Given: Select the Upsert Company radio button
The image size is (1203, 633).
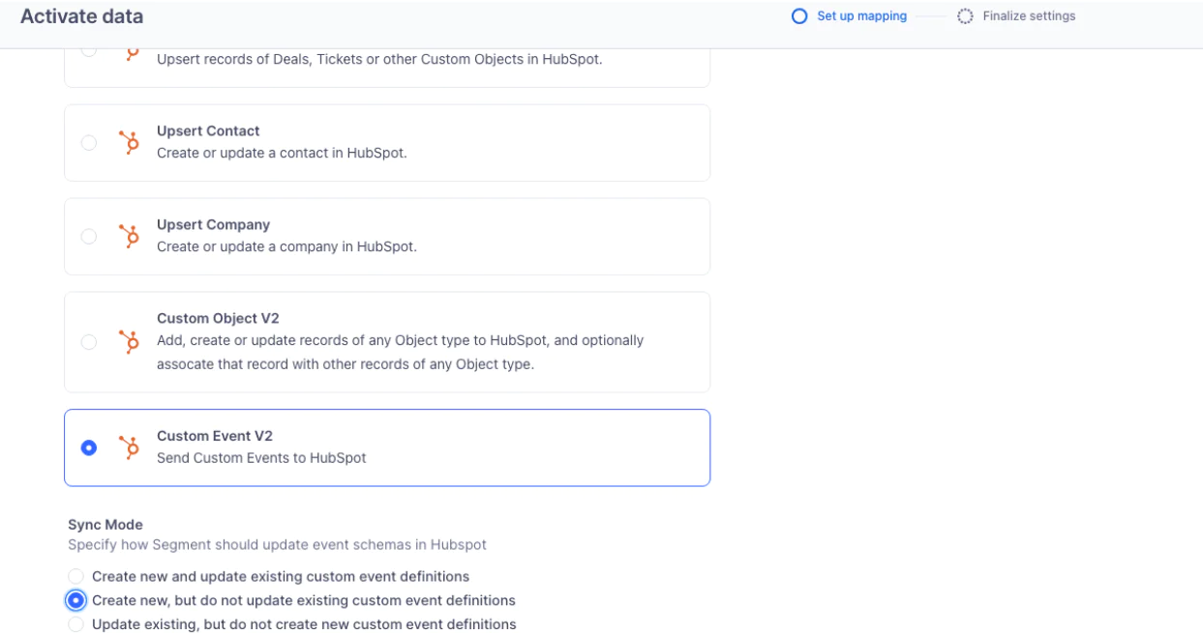Looking at the screenshot, I should pyautogui.click(x=89, y=235).
